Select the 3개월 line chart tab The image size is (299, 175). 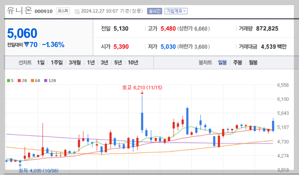75,62
